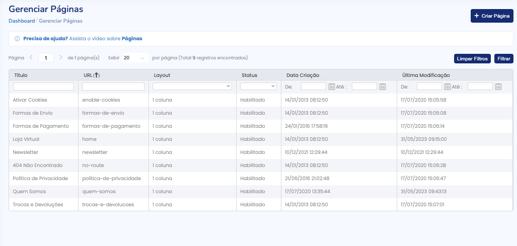Screen dimensions: 517x246
Task: Open the 'Páginas' help video link
Action: pyautogui.click(x=132, y=38)
